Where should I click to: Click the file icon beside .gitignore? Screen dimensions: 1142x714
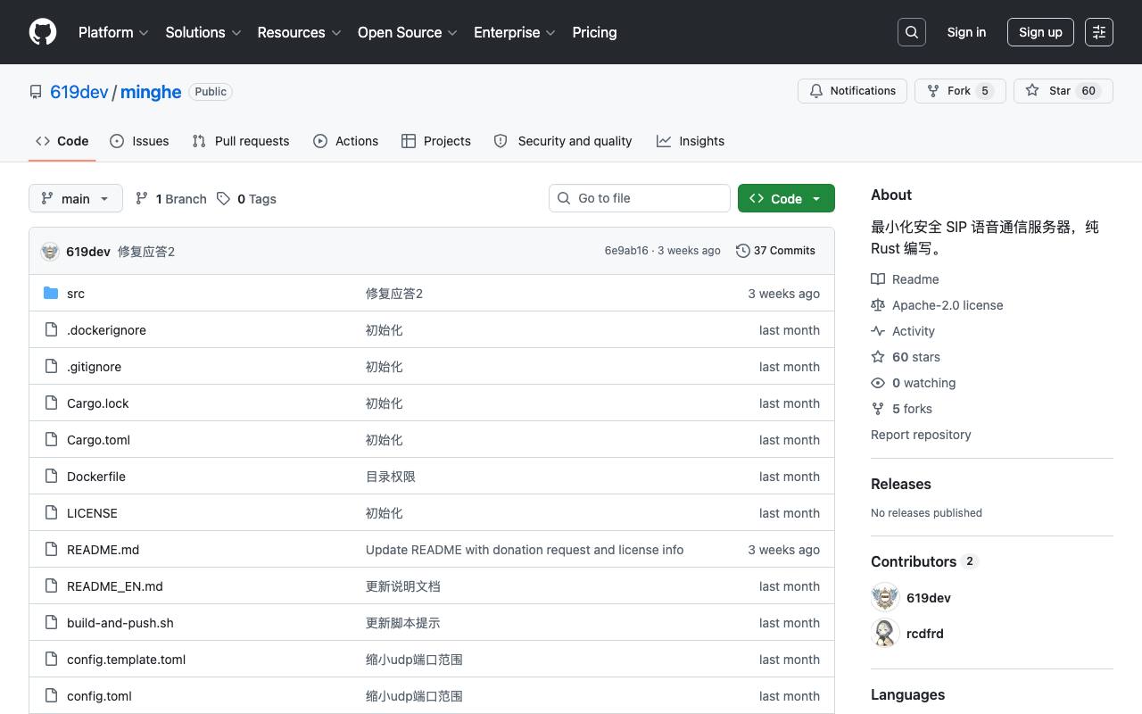coord(51,367)
